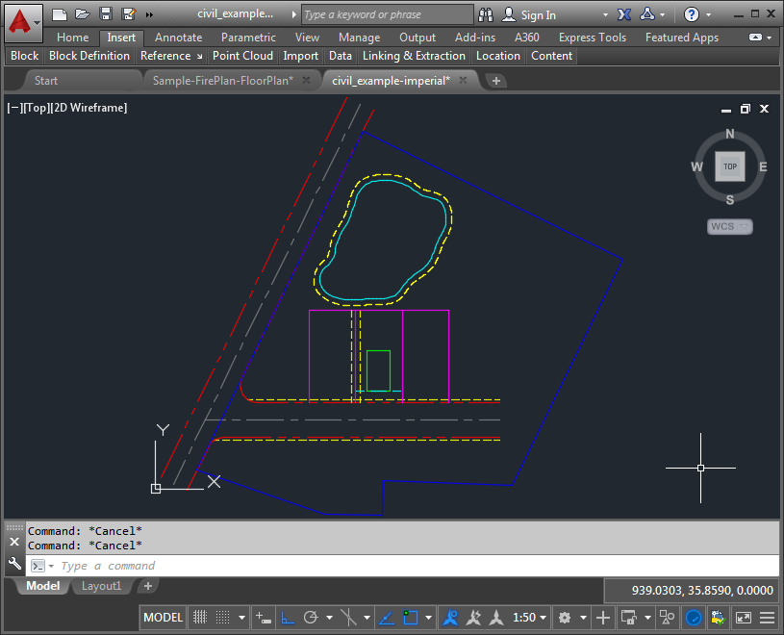Click the Point Cloud panel button
Screen dimensions: 784x635
click(242, 56)
